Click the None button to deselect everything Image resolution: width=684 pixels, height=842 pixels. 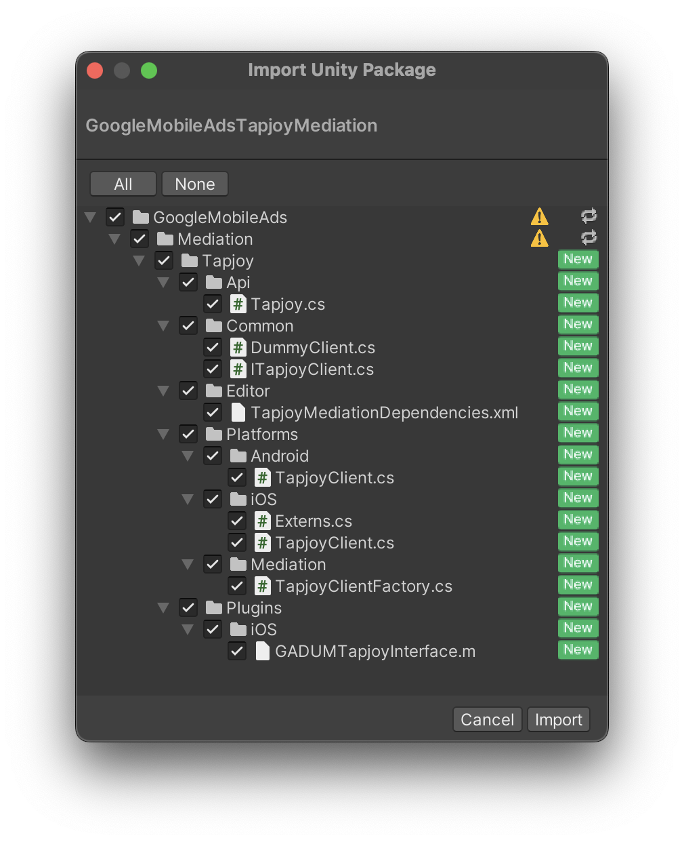194,184
